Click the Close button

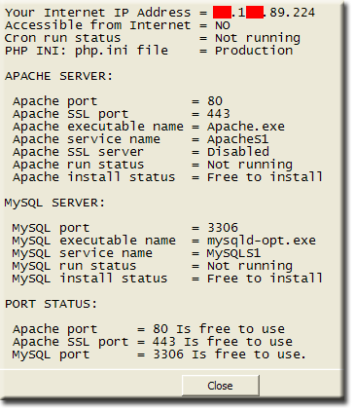click(221, 386)
